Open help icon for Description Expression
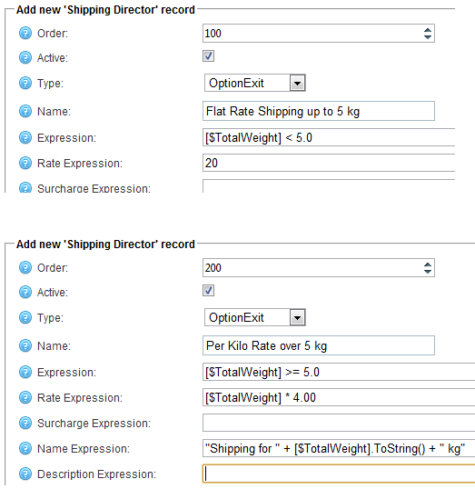475x489 pixels. click(25, 474)
